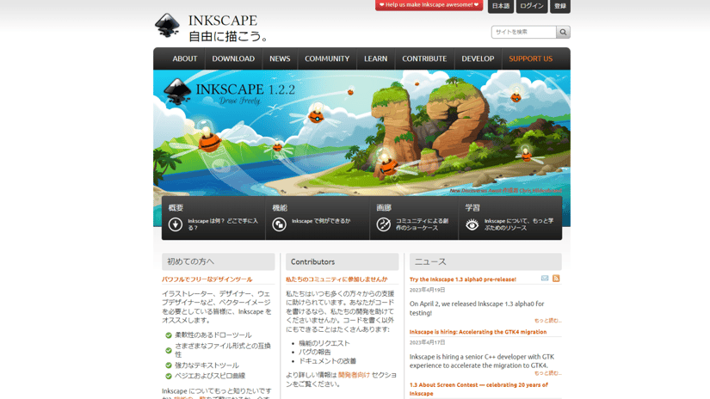Click もっと読む under the alpha0 news
Image resolution: width=710 pixels, height=399 pixels.
pos(548,320)
